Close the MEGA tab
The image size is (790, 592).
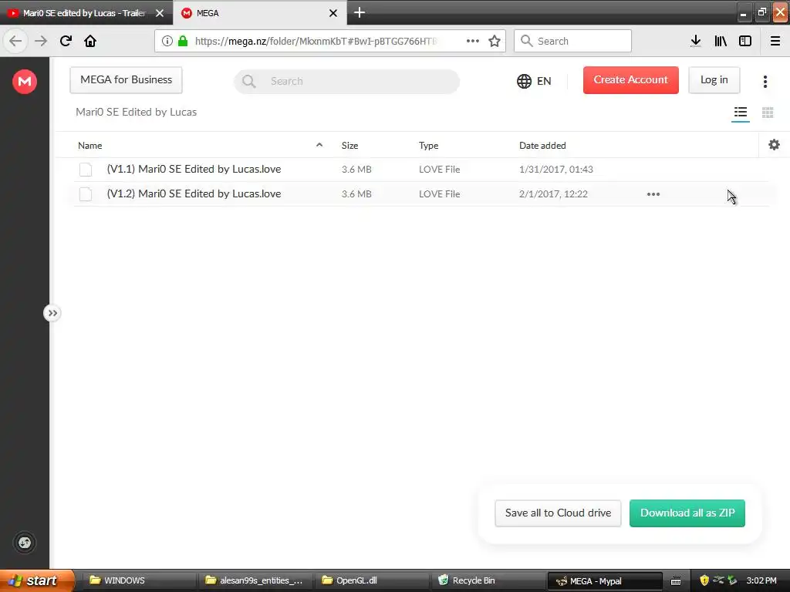[333, 13]
